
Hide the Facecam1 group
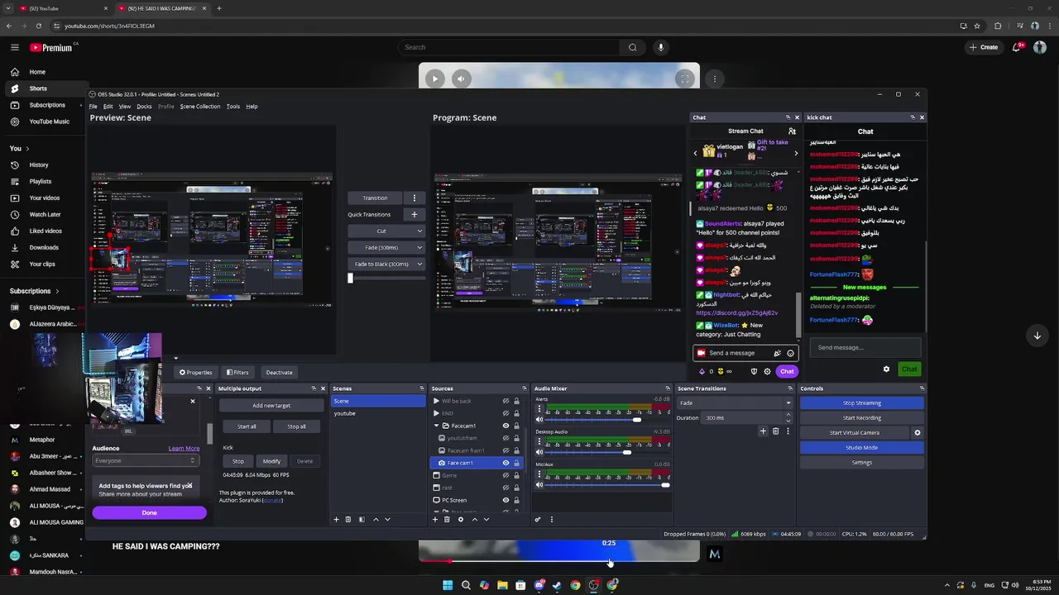coord(506,426)
